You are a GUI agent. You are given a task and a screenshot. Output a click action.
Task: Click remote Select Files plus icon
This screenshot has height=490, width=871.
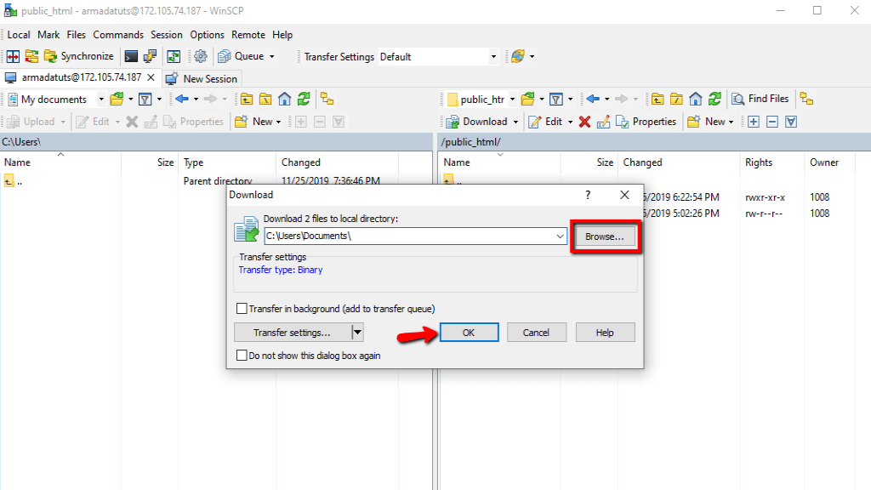(754, 122)
